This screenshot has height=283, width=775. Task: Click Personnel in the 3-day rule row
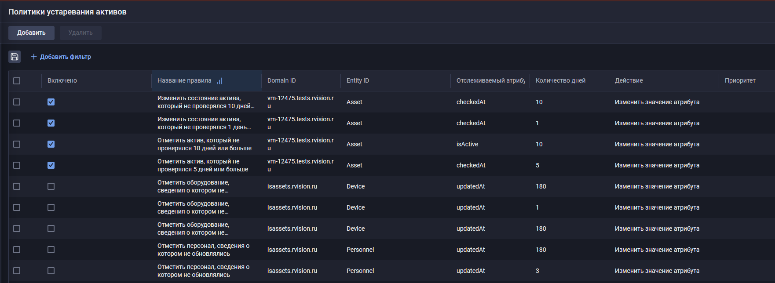360,271
